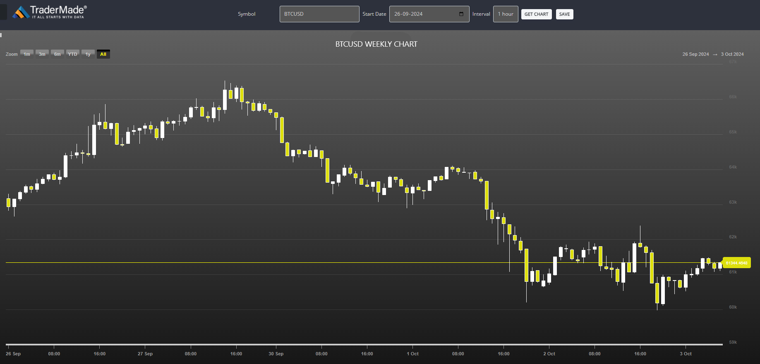
Task: Click the Start Date field showing 26-09-2024
Action: 429,14
